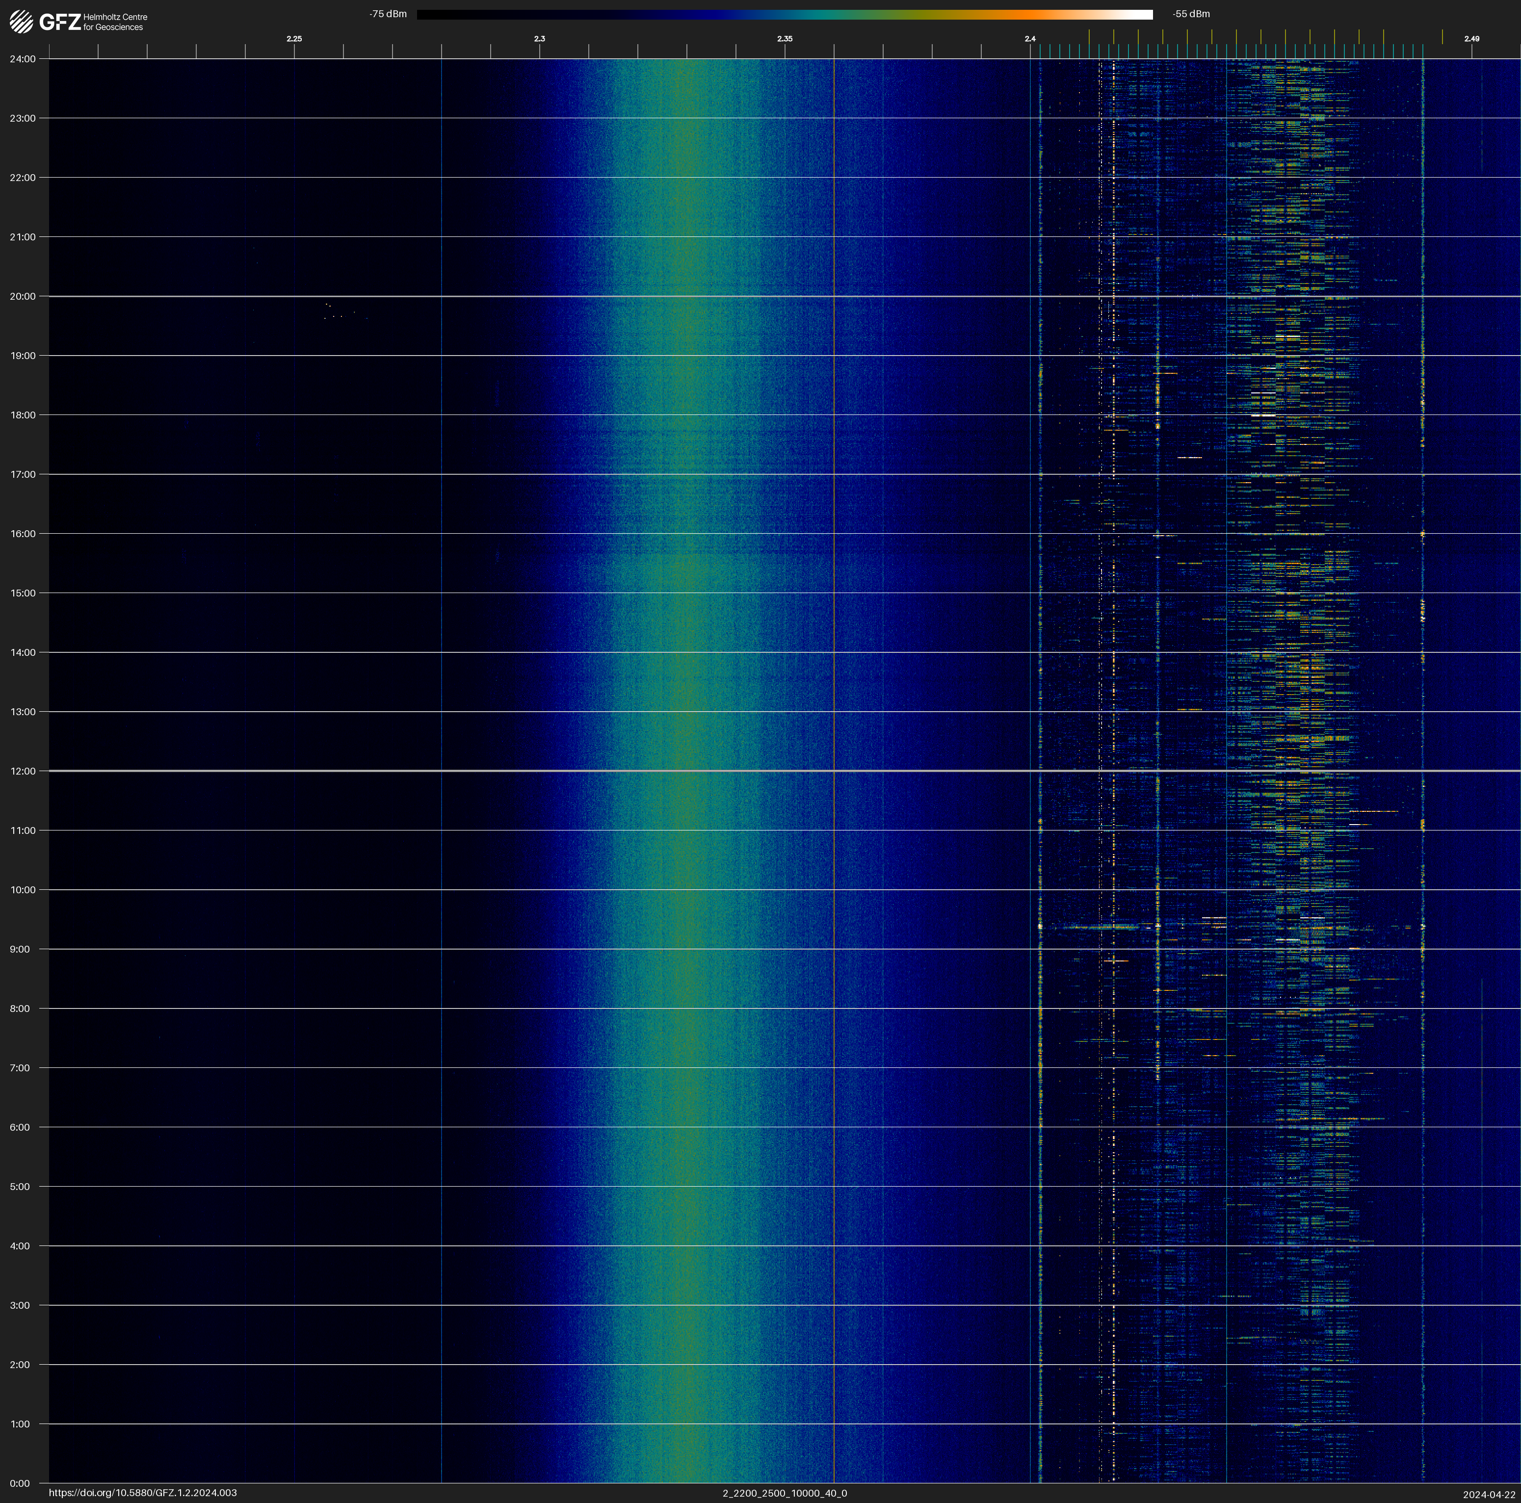Select the 2.4 frequency axis label
The image size is (1521, 1503).
click(1030, 39)
